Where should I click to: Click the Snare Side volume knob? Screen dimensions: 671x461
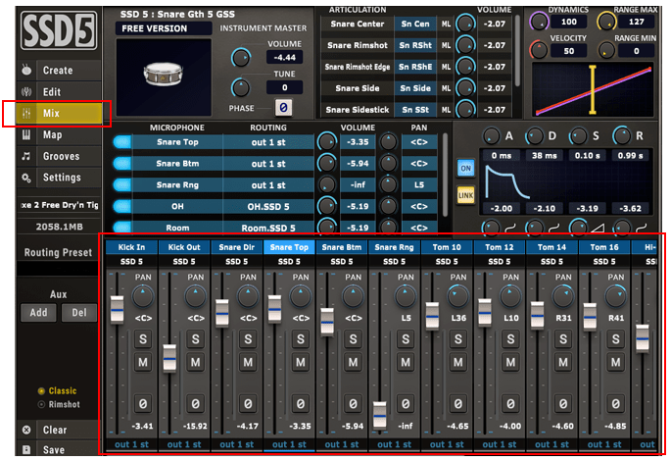pyautogui.click(x=465, y=88)
